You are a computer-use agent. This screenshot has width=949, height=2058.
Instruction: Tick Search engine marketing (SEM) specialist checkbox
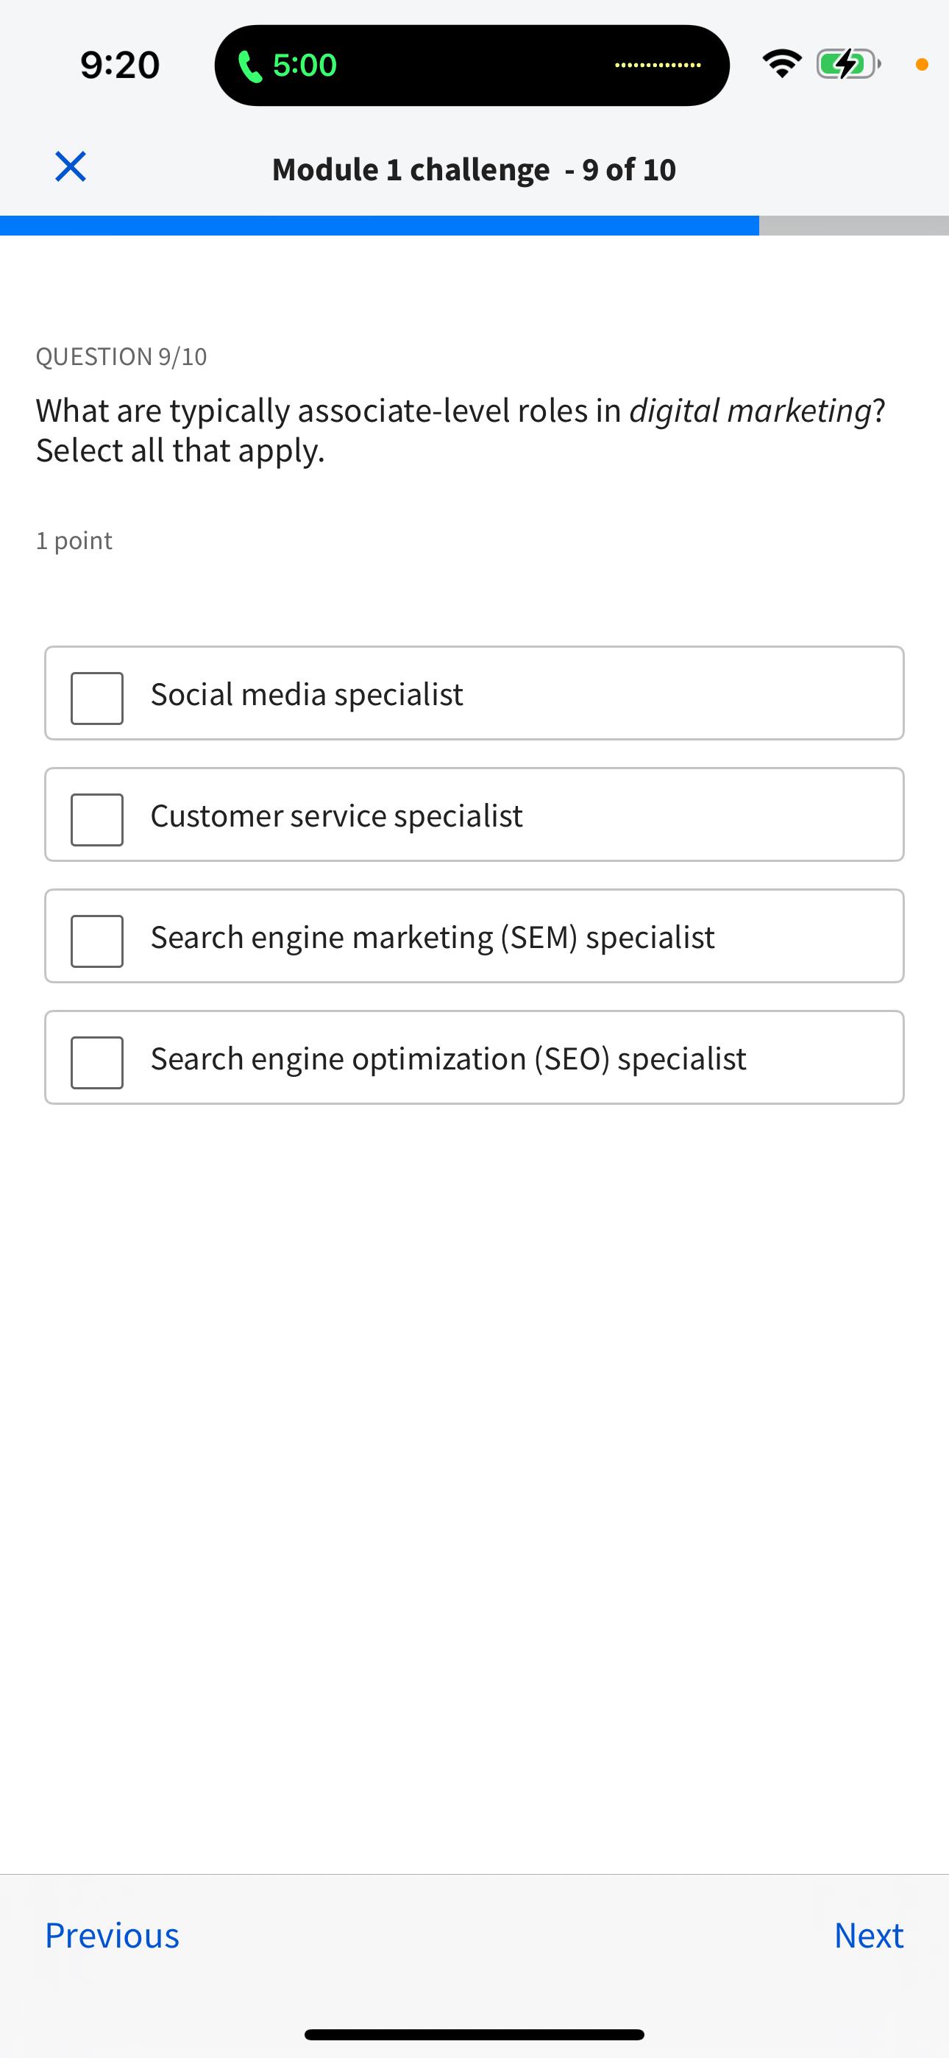pyautogui.click(x=97, y=941)
